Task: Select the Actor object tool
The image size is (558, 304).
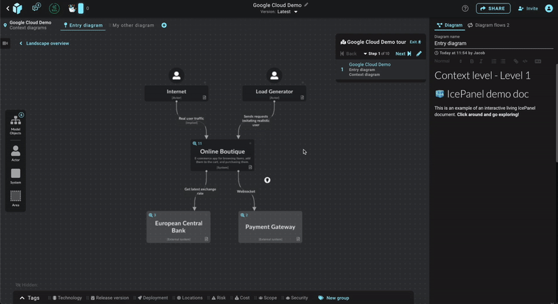Action: click(x=15, y=153)
